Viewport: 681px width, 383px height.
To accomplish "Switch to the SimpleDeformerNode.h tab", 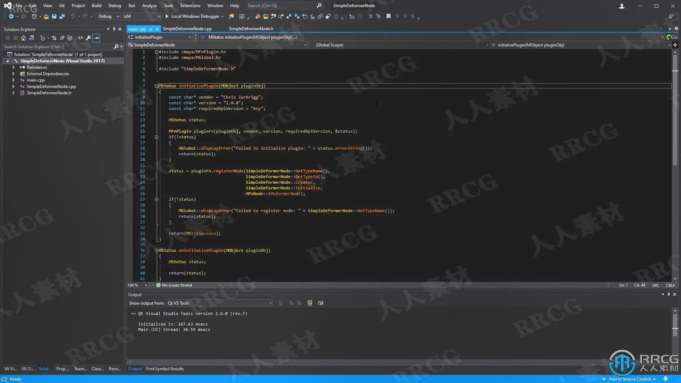I will [251, 29].
